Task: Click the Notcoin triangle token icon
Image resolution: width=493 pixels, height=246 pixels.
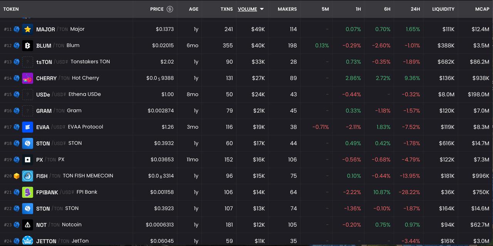Action: (x=27, y=225)
